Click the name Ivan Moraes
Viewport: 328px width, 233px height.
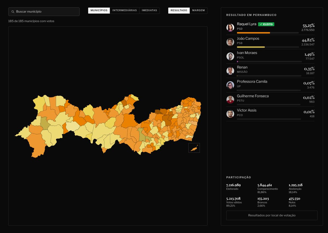click(x=247, y=53)
